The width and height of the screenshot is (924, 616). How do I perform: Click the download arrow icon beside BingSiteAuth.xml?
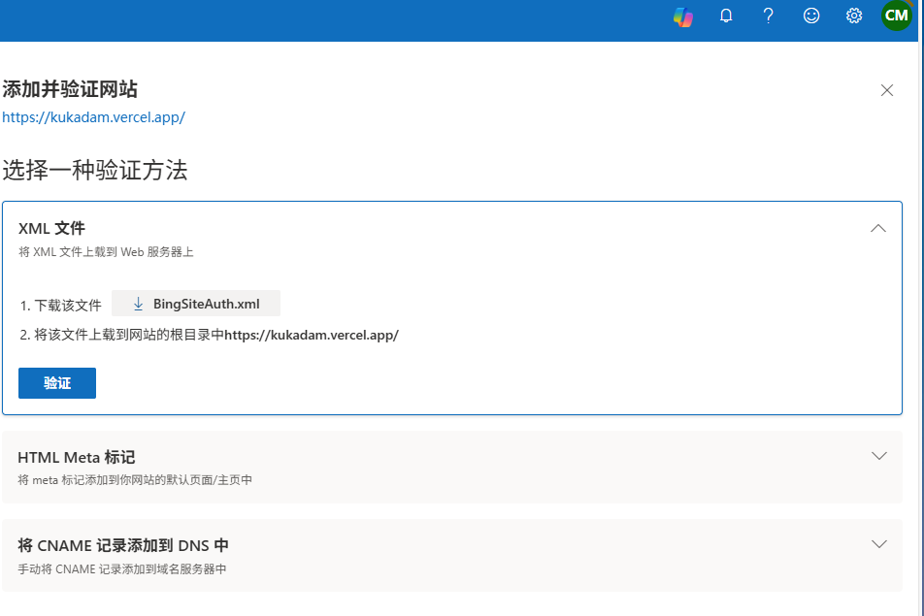138,304
